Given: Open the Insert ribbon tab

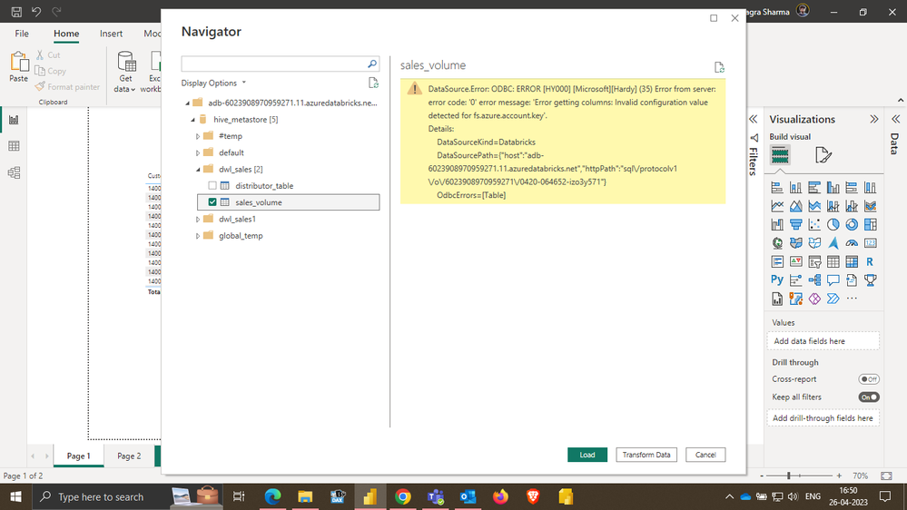Looking at the screenshot, I should [112, 34].
